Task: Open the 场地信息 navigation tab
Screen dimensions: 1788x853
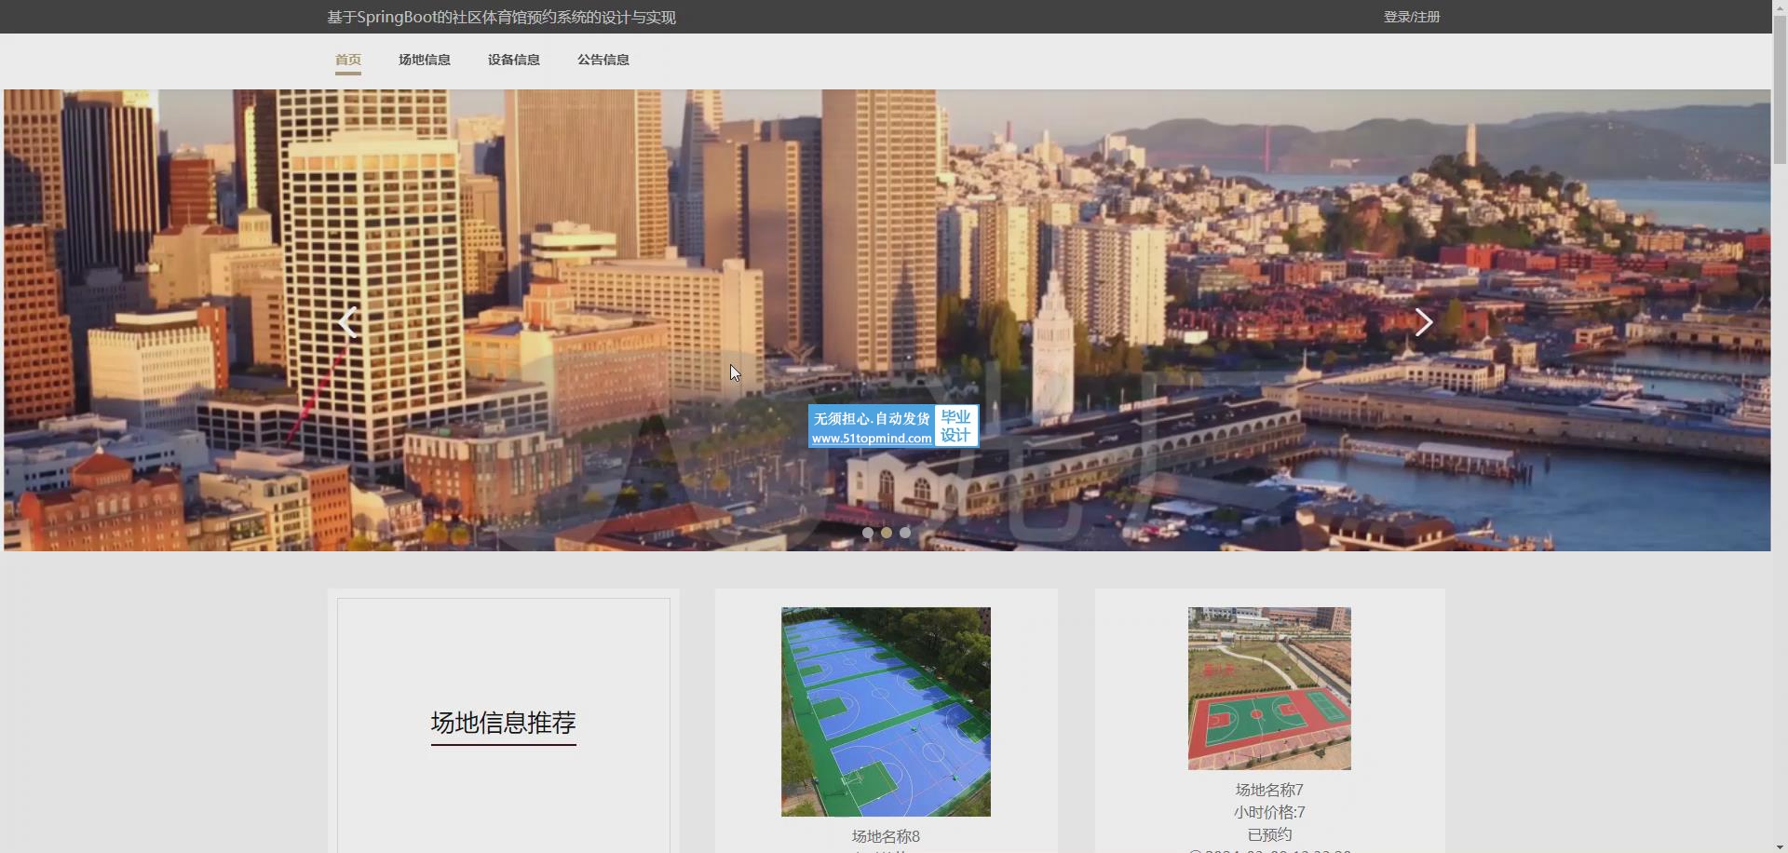Action: coord(425,60)
